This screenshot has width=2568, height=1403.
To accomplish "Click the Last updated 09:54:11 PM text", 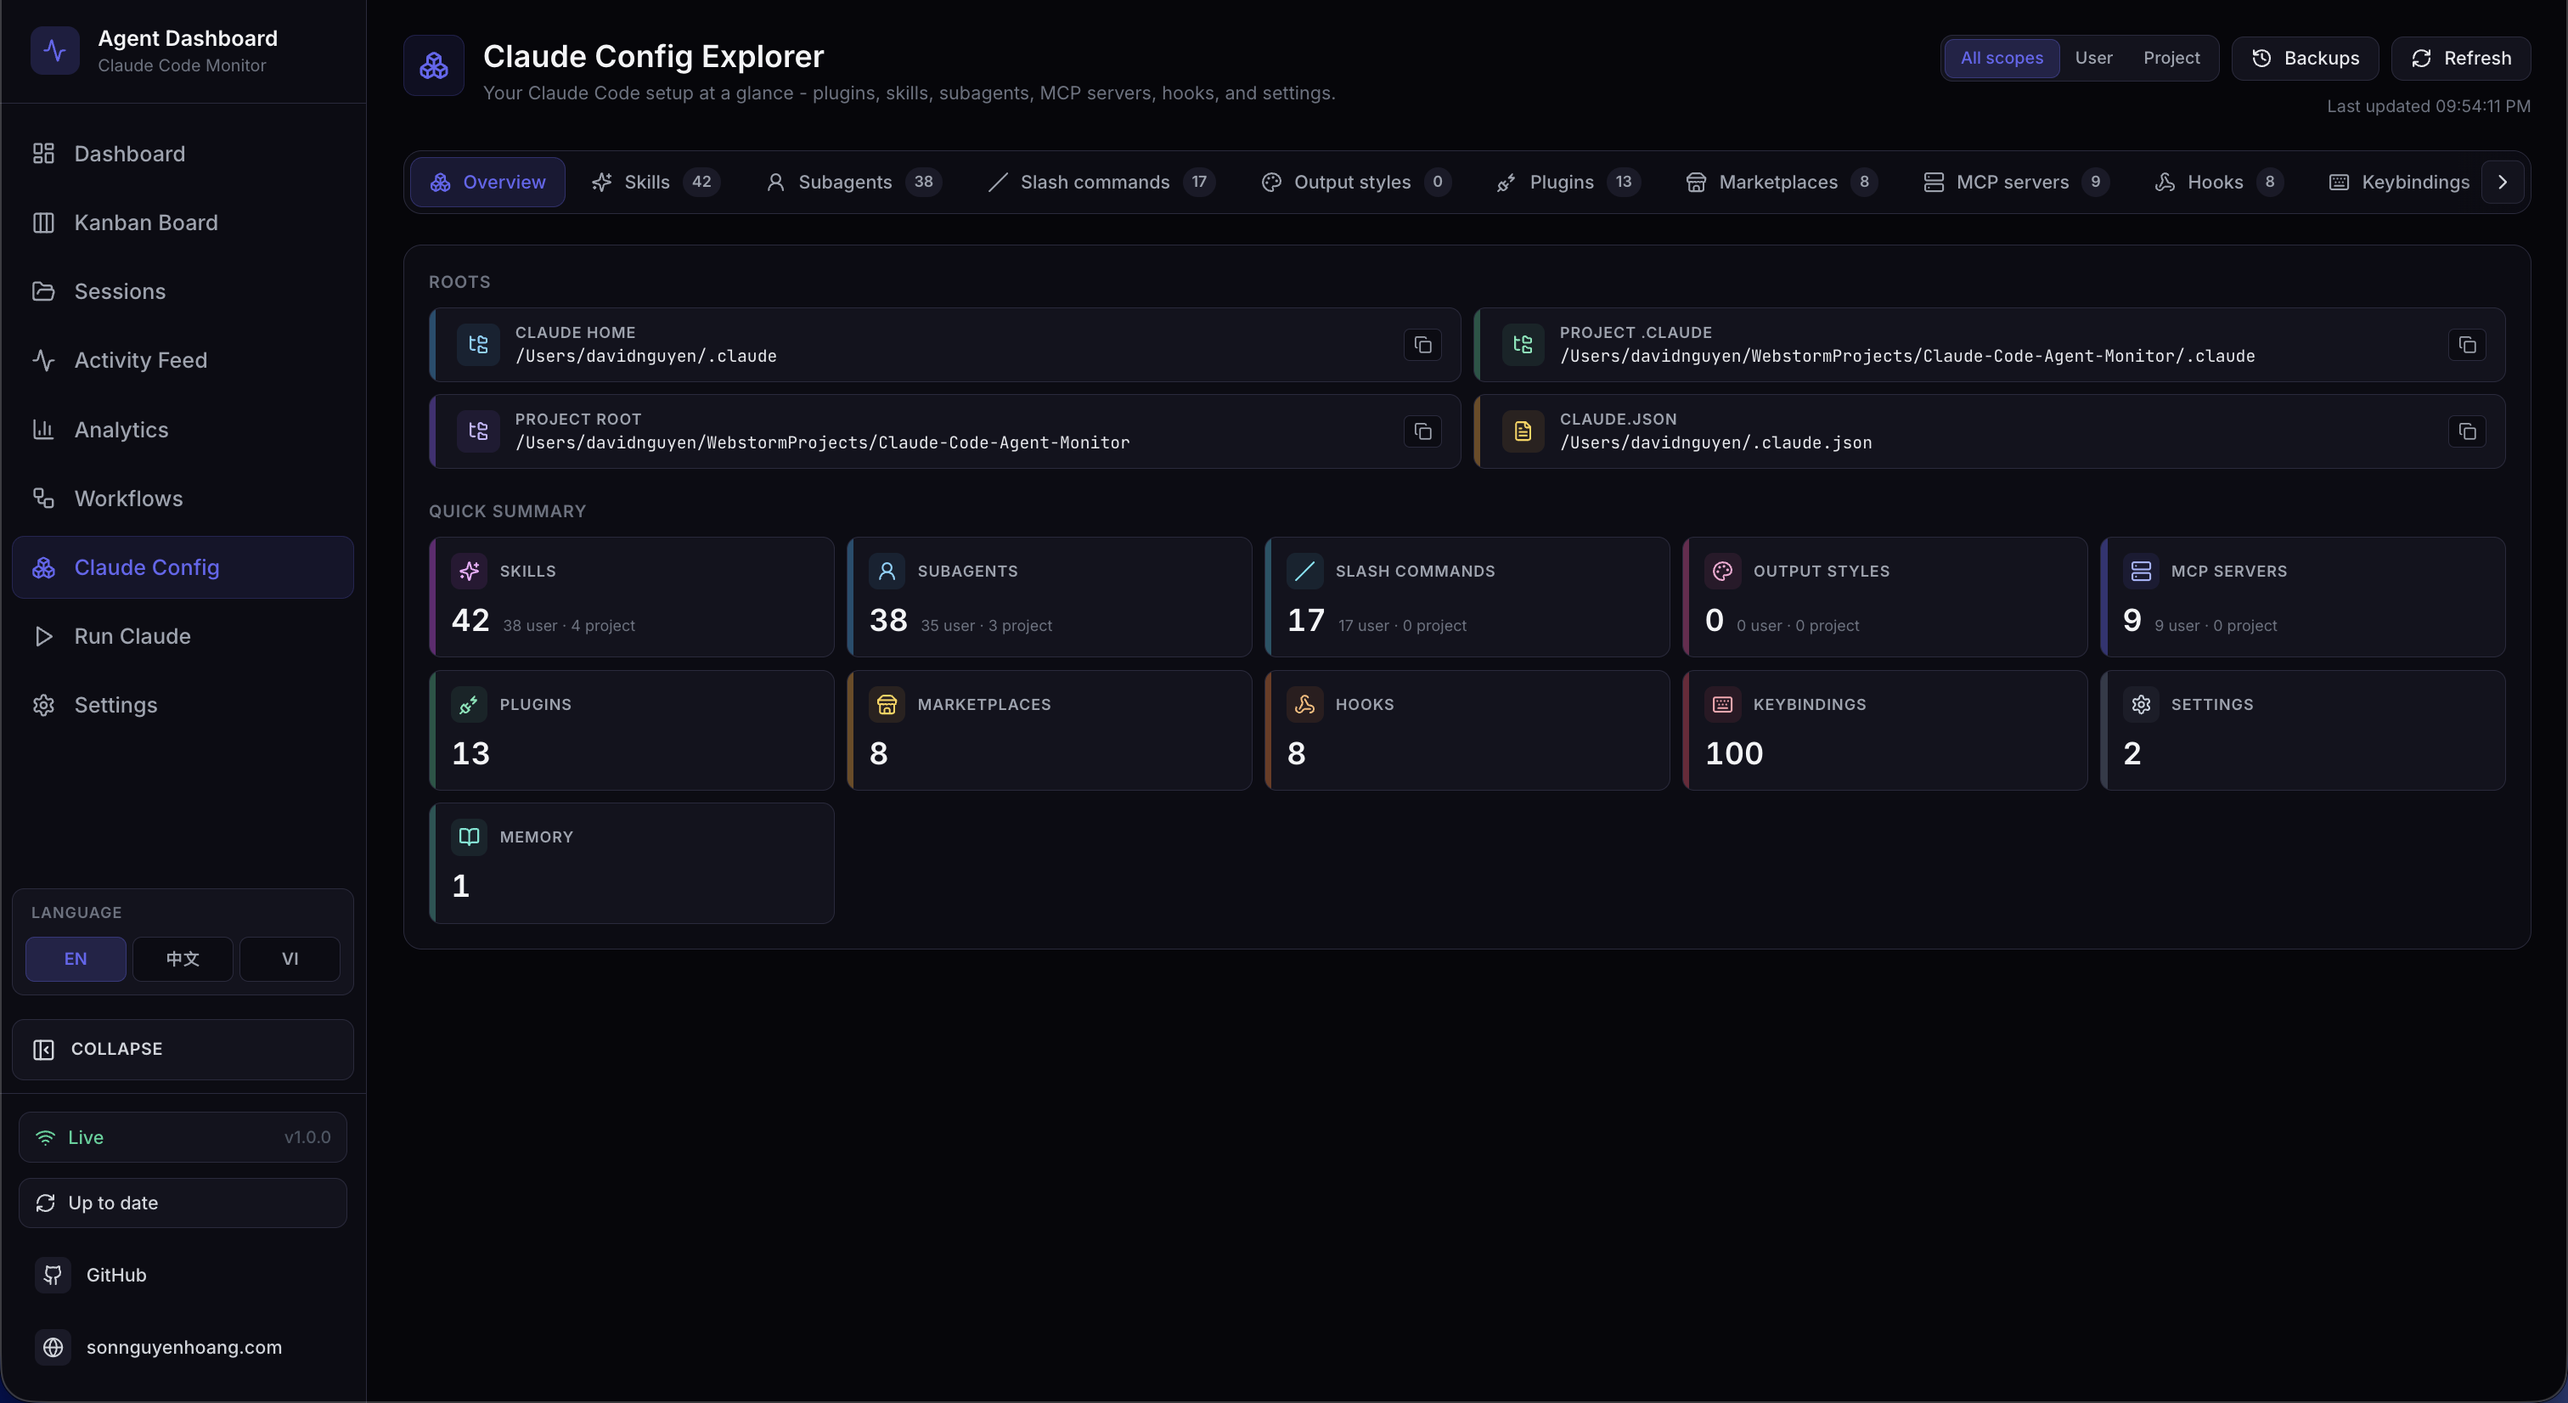I will [x=2429, y=105].
